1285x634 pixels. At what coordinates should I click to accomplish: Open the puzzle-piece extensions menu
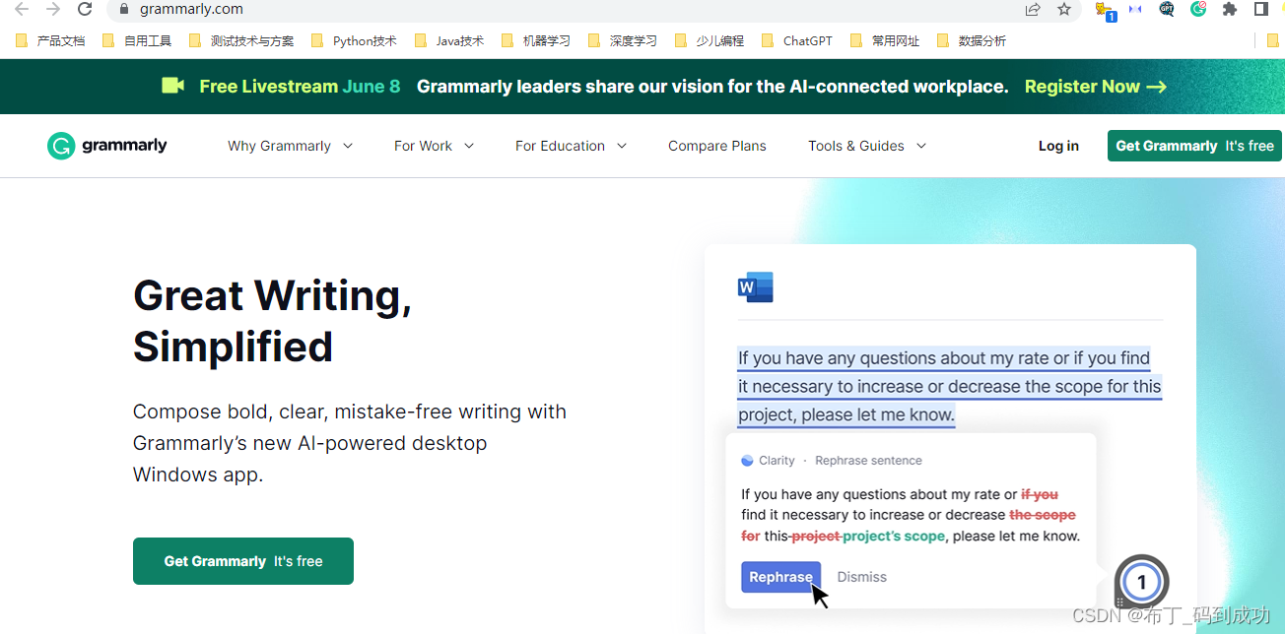pyautogui.click(x=1230, y=9)
